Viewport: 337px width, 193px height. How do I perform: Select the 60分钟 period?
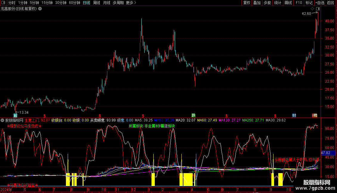[75, 3]
